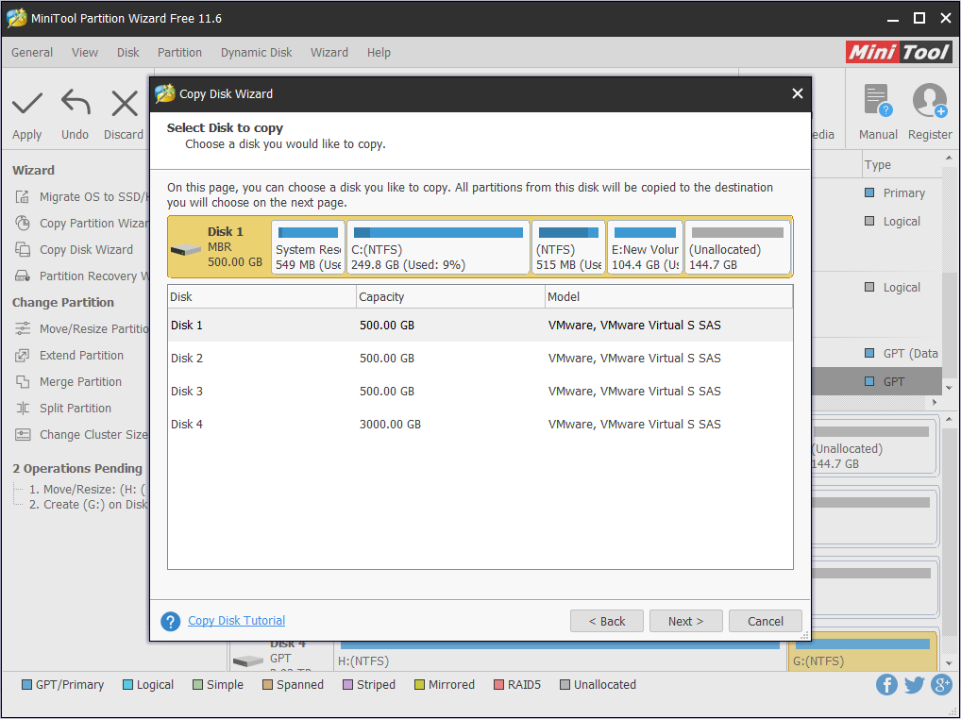This screenshot has width=961, height=719.
Task: Select the 144.7 GB Unallocated block in the wizard
Action: coord(738,247)
